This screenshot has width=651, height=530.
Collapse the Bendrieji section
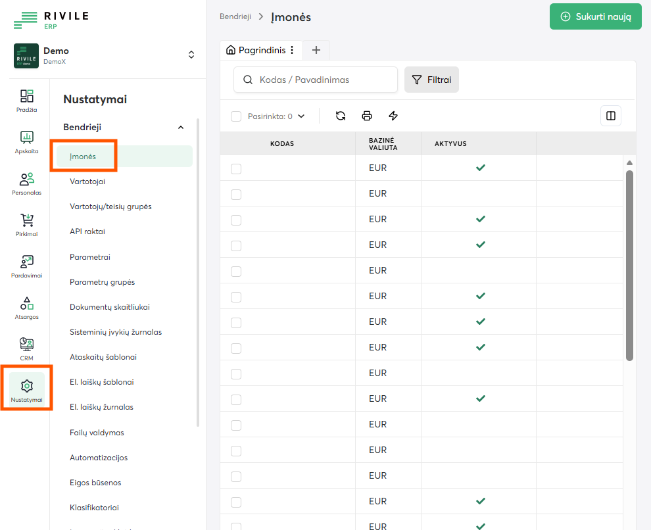point(181,127)
